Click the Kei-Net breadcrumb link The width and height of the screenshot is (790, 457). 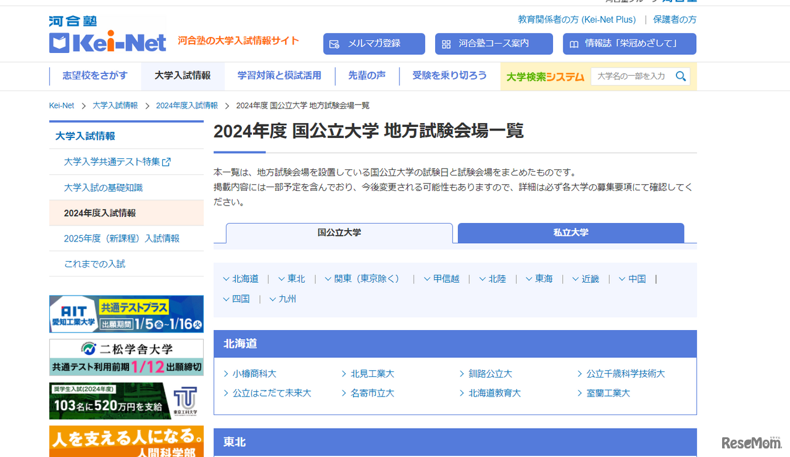[x=61, y=105]
